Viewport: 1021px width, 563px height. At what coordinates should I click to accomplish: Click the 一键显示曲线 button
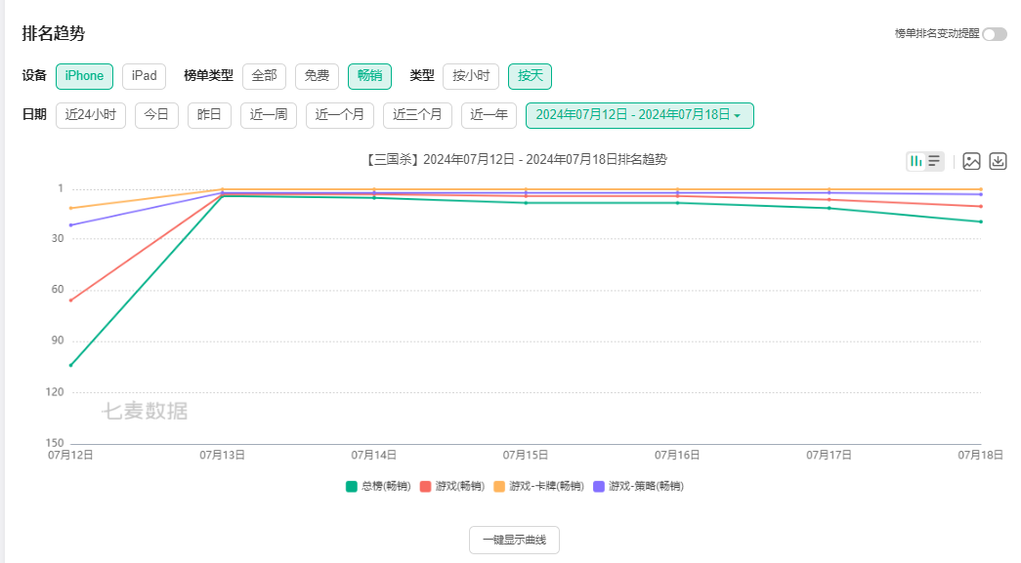pos(514,540)
